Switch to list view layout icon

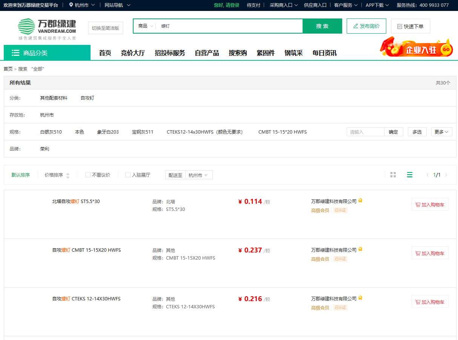pos(409,175)
